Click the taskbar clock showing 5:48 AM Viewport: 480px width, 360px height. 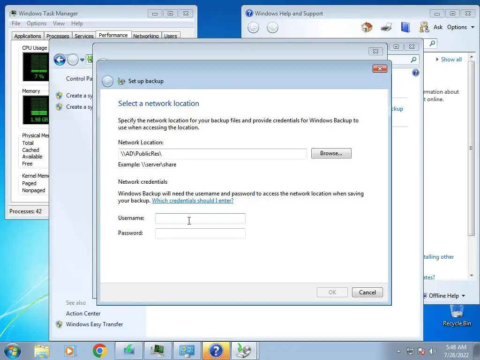[x=456, y=351]
